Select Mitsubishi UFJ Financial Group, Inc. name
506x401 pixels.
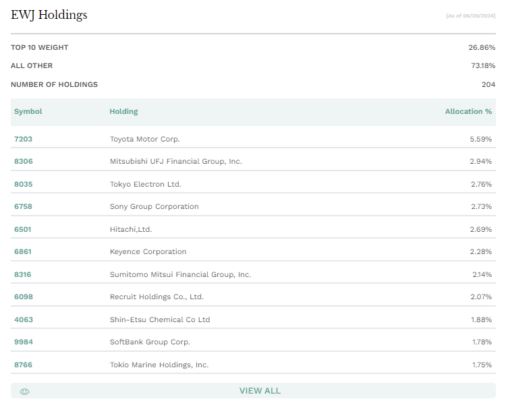[176, 161]
